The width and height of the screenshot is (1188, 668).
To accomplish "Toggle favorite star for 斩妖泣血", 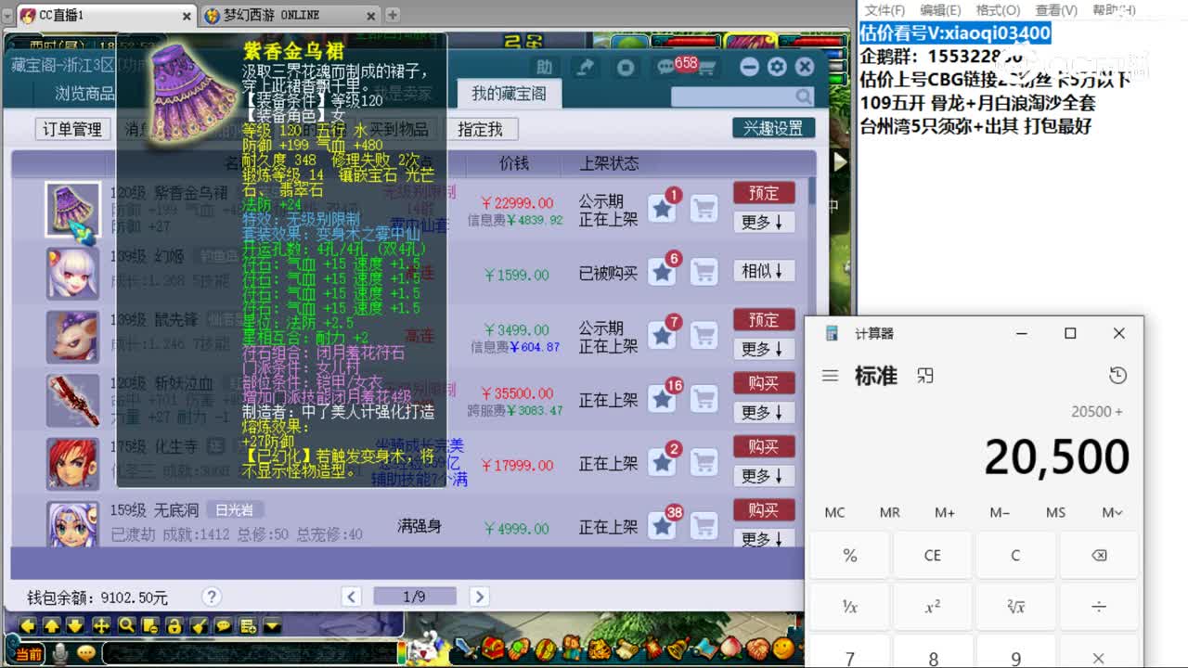I will coord(662,399).
